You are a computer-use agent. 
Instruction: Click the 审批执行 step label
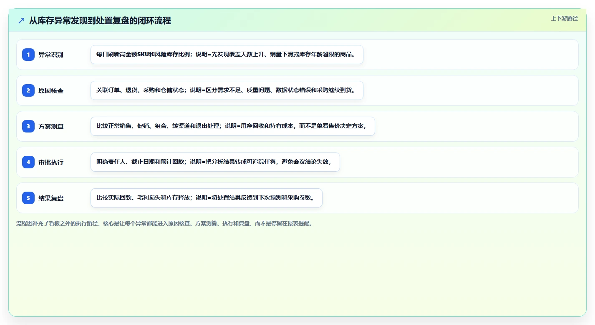tap(51, 162)
